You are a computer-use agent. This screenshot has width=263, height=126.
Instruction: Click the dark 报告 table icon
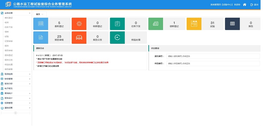click(232, 24)
